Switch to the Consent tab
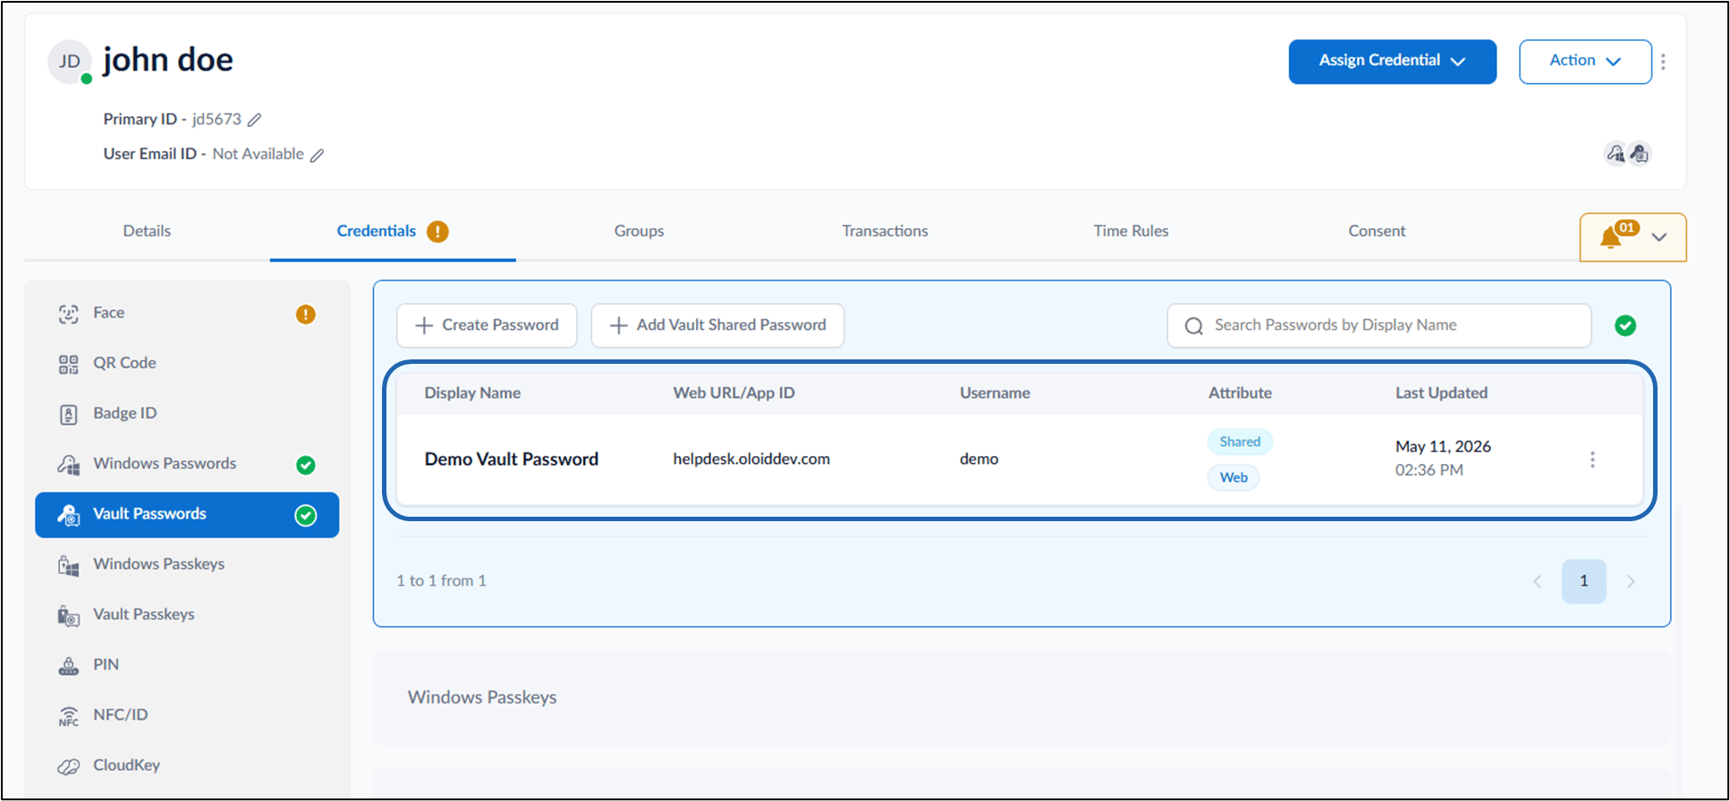Image resolution: width=1730 pixels, height=801 pixels. click(1377, 231)
